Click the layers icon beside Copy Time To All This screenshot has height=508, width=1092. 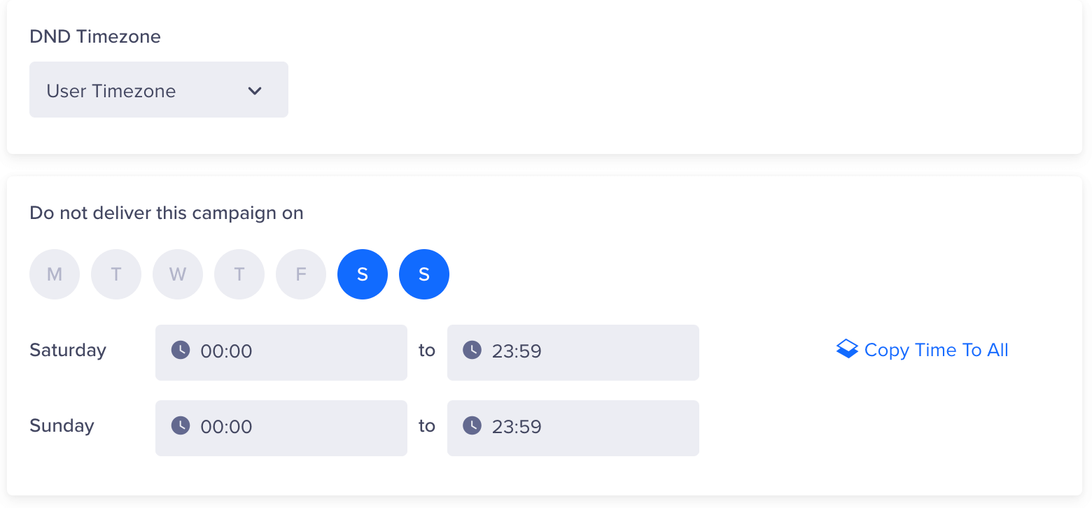point(847,349)
